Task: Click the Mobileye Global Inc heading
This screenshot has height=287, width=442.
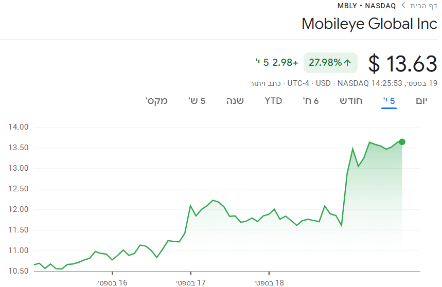Action: pos(369,24)
